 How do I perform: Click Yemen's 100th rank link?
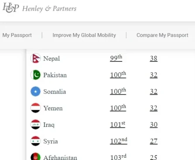click(x=118, y=108)
